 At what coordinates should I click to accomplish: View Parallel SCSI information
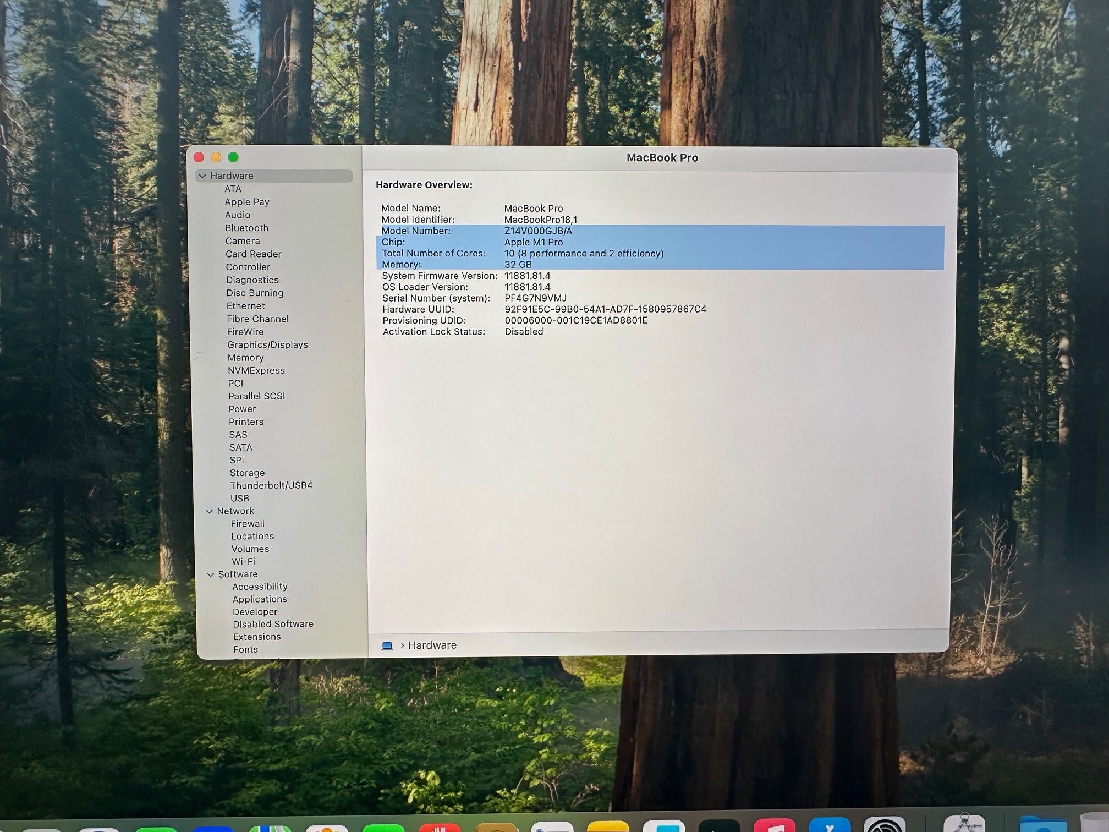click(257, 396)
